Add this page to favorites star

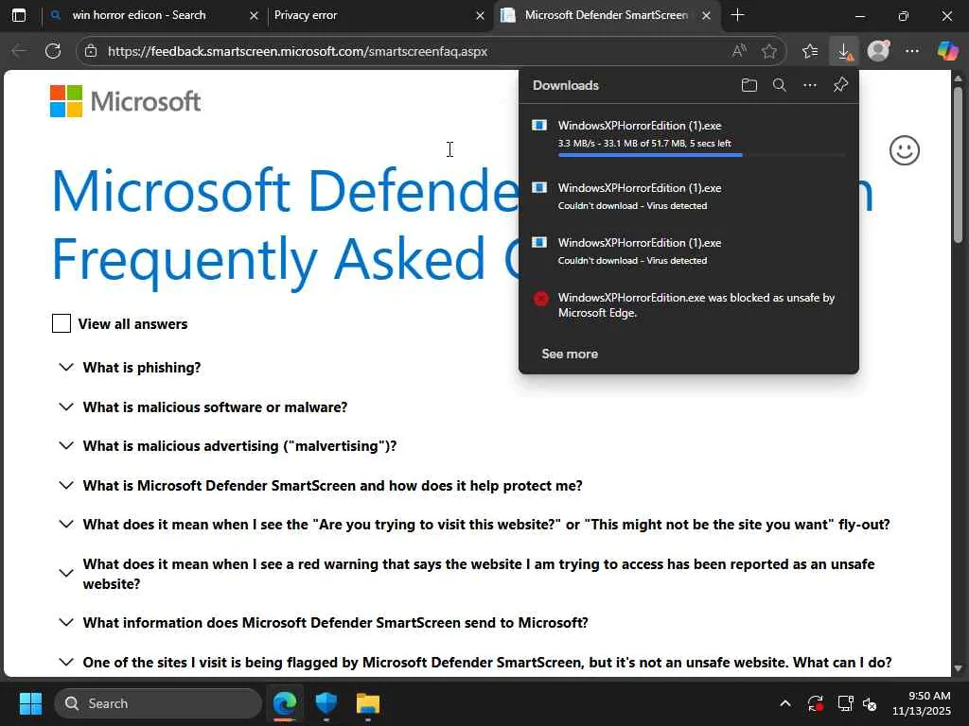click(x=768, y=51)
